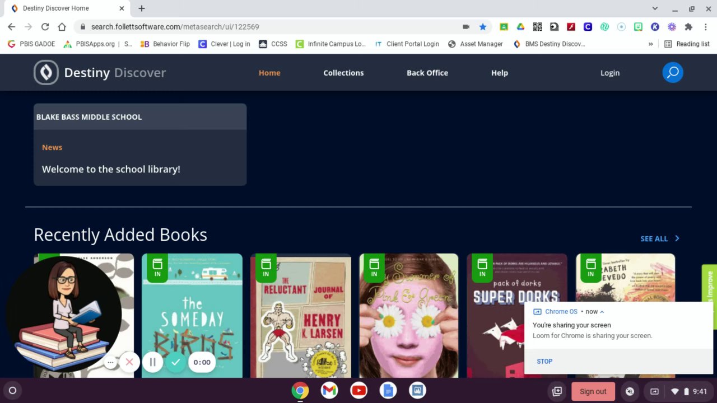Screen dimensions: 717x403
Task: Open the BMS Destiny Discover bookmark
Action: (x=549, y=44)
